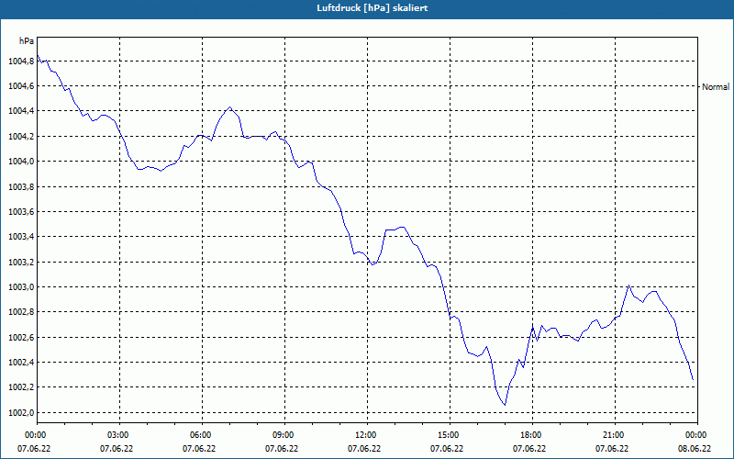
Task: Select the "Normal" marker label on the right
Action: pyautogui.click(x=716, y=86)
